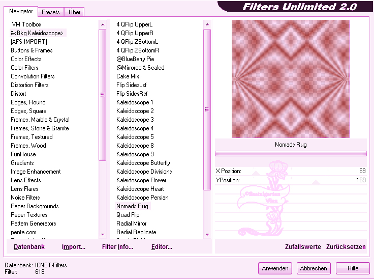Switch to the Presets tab
The width and height of the screenshot is (374, 279).
point(51,12)
